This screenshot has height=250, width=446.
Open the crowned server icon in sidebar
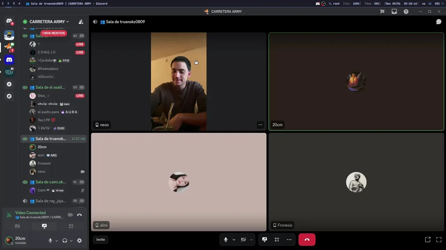tap(9, 35)
